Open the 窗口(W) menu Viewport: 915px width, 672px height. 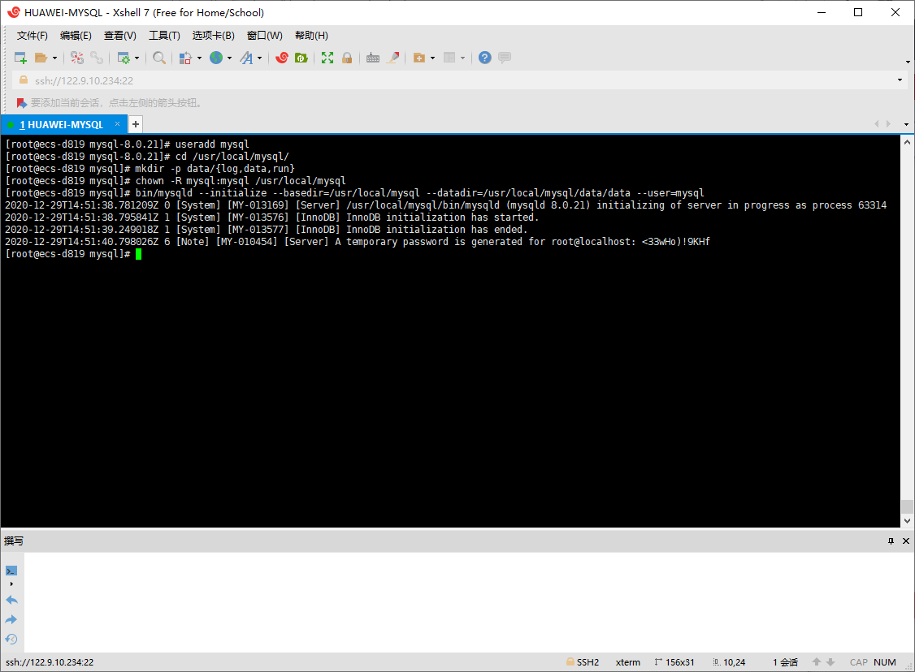(x=264, y=36)
